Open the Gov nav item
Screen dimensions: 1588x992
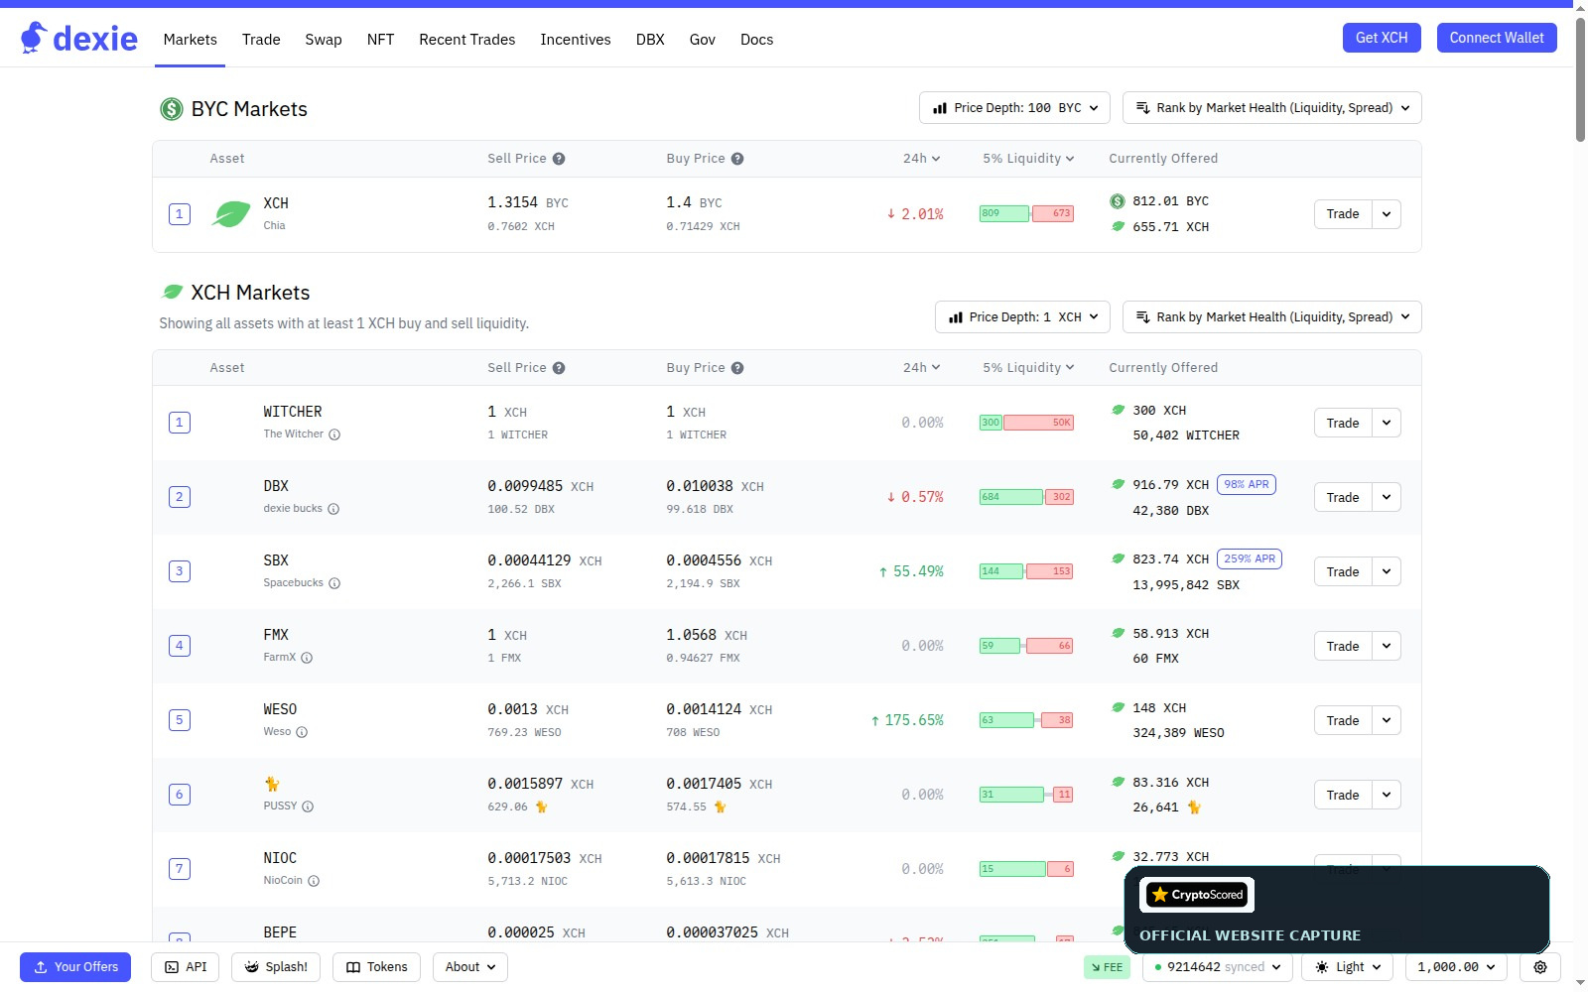pyautogui.click(x=703, y=40)
